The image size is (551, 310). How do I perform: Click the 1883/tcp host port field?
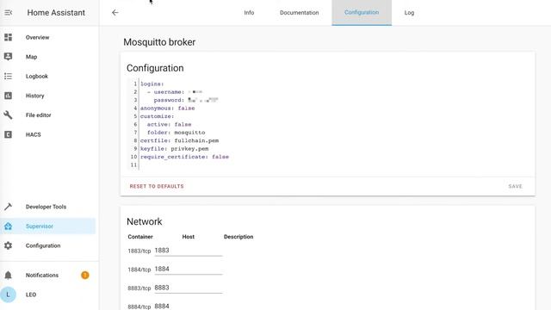tap(189, 251)
